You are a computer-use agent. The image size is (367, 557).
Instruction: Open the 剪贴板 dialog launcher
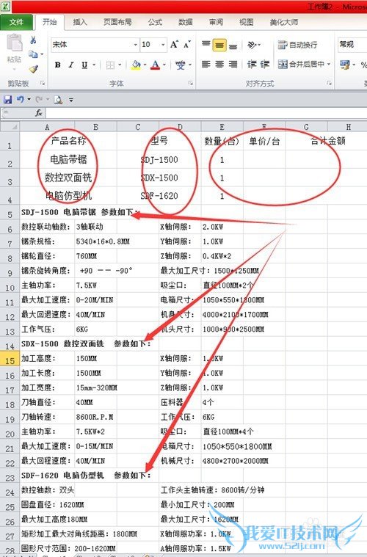[43, 84]
